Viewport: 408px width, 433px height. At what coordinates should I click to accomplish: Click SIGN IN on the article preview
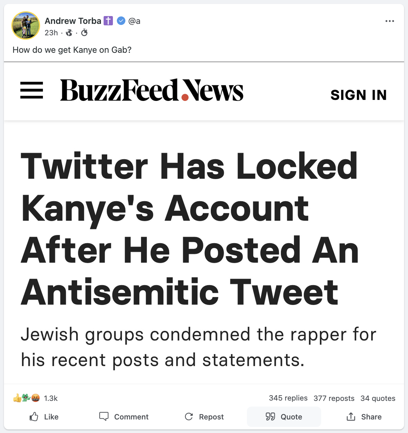tap(358, 95)
